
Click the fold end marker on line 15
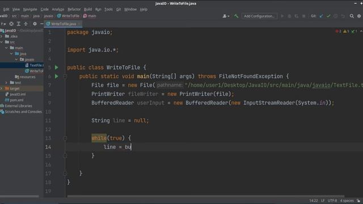tap(65, 156)
